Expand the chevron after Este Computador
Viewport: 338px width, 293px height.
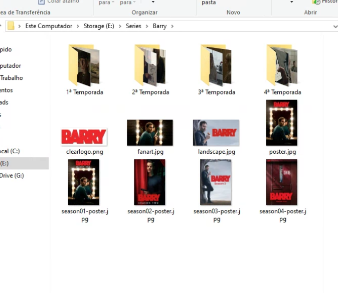(78, 26)
